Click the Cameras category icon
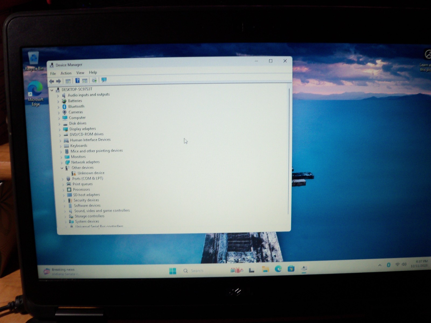Screen dimensions: 431x323 coord(65,112)
